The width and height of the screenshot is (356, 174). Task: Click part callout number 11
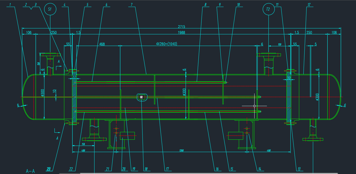coord(277,4)
